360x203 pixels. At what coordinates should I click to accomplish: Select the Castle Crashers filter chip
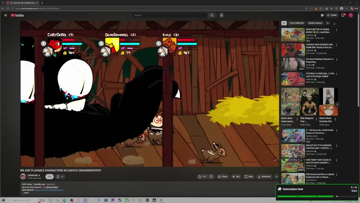click(x=315, y=23)
